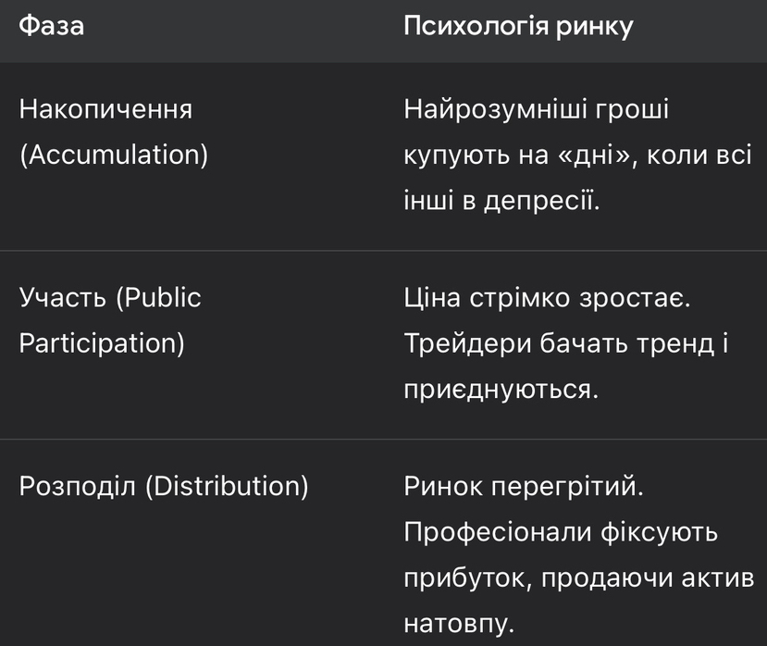Click the "Психологія ринку" column header
This screenshot has height=646, width=767.
tap(518, 26)
